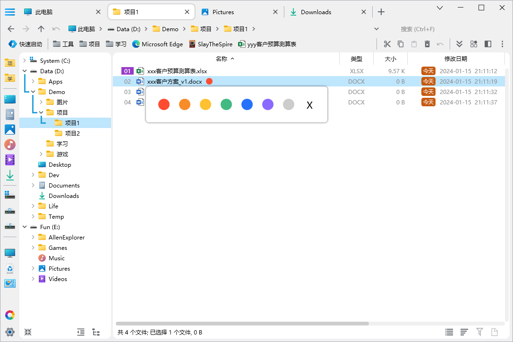Click the Recycle Bin icon in left sidebar

9,268
